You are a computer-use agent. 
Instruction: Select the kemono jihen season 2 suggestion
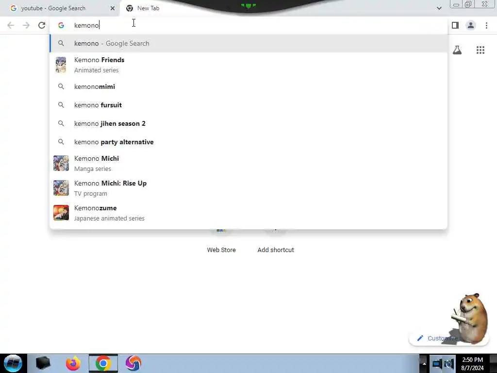tap(248, 123)
